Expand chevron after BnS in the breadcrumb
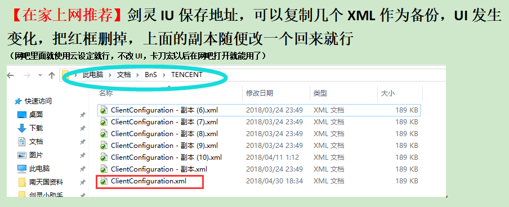Viewport: 509px width, 207px height. (x=164, y=75)
